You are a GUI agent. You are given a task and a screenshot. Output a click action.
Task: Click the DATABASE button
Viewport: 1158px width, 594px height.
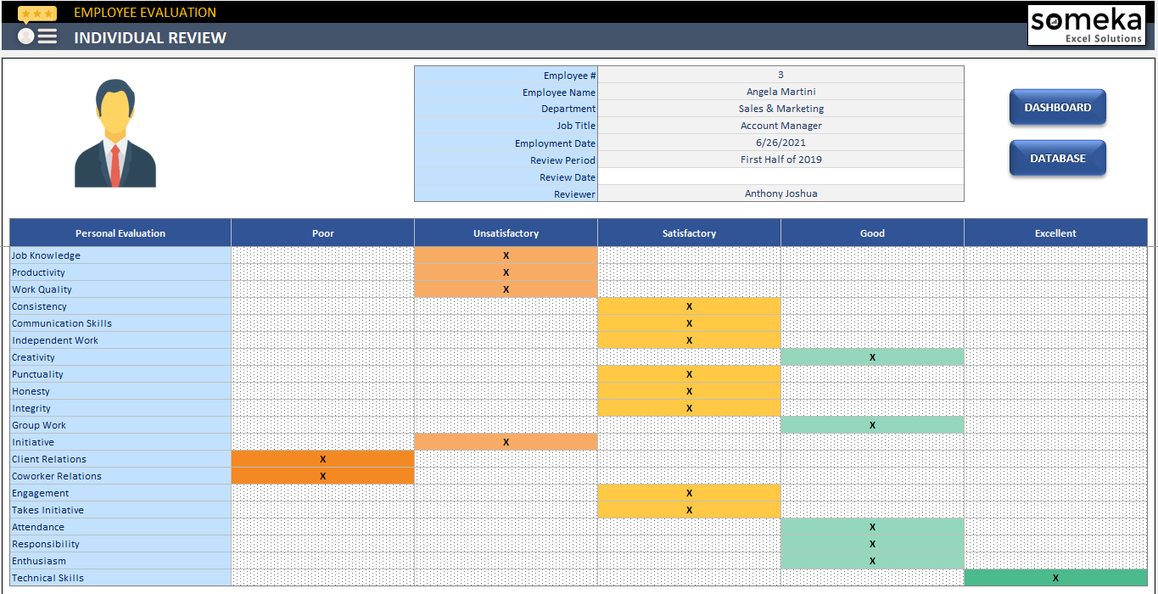[1057, 158]
